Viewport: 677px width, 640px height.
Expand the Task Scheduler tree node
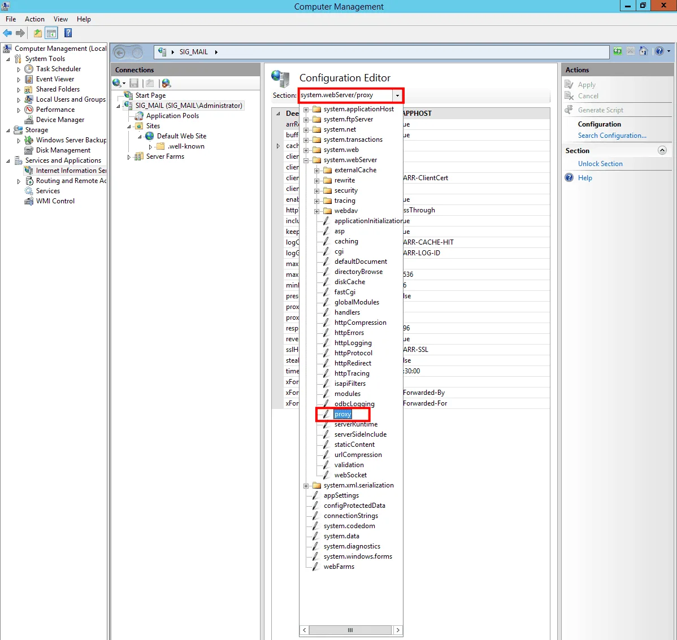pyautogui.click(x=19, y=69)
